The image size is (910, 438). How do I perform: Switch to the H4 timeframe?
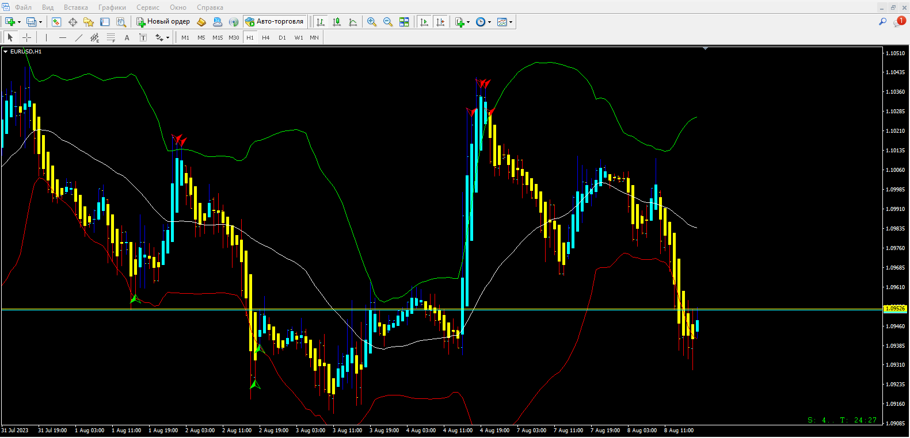click(265, 37)
